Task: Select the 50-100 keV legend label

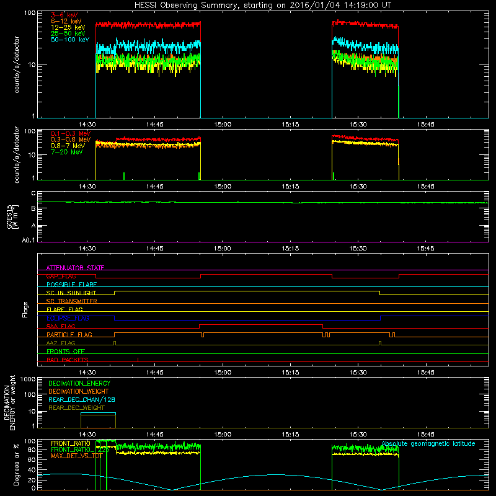Action: tap(70, 40)
